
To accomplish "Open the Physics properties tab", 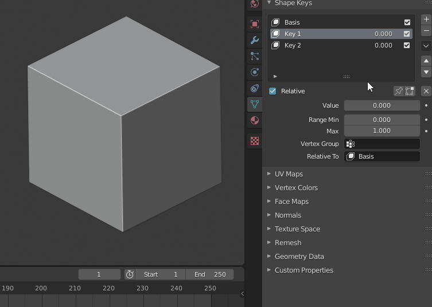I will [255, 72].
